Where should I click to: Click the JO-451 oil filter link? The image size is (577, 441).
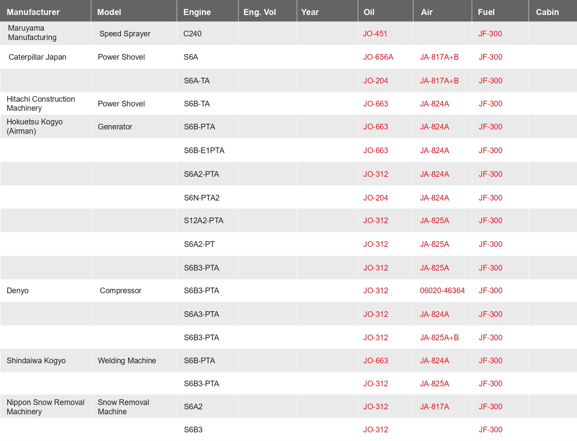click(x=375, y=34)
